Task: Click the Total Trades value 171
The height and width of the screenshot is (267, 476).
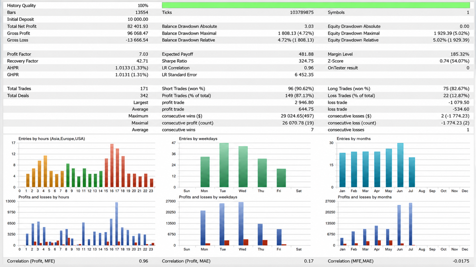Action: pyautogui.click(x=144, y=89)
